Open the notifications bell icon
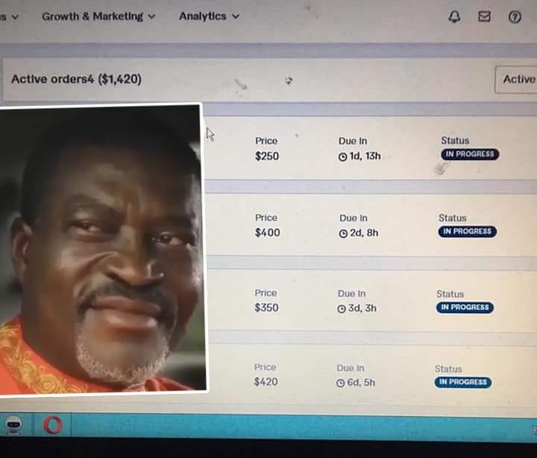 [x=454, y=16]
